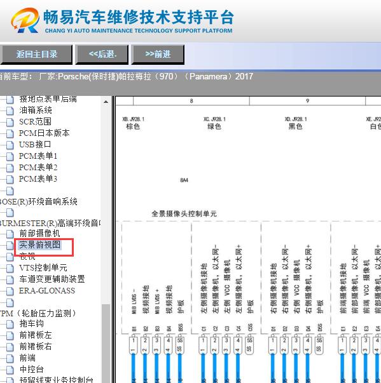Click the blank document icon above BOSE entry
This screenshot has width=381, height=383.
click(x=10, y=191)
